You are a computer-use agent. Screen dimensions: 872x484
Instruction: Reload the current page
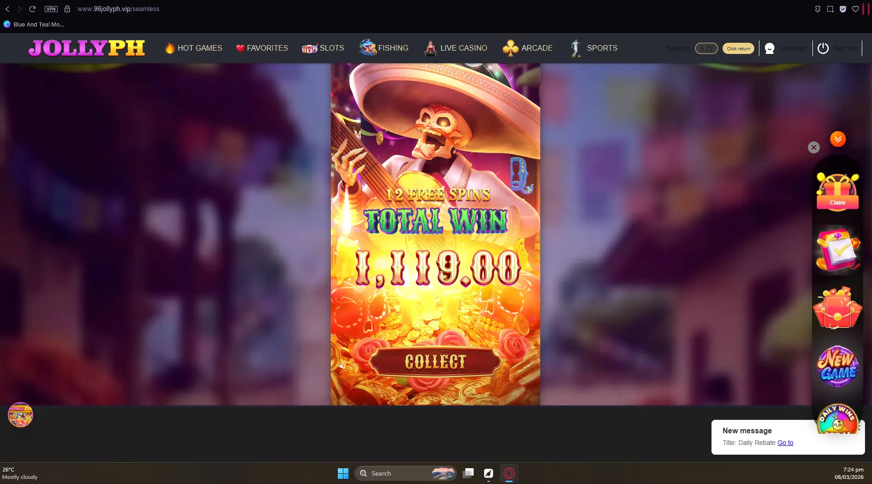click(32, 9)
